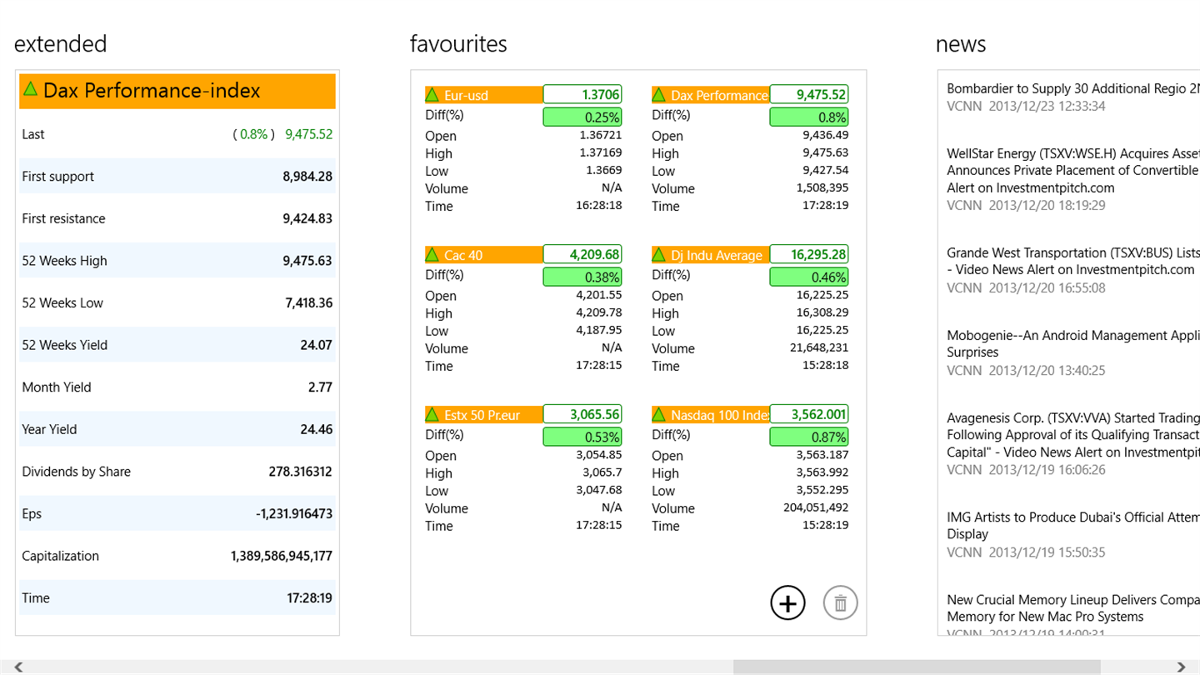Click the green triangle next to Eur-usd

pos(432,94)
